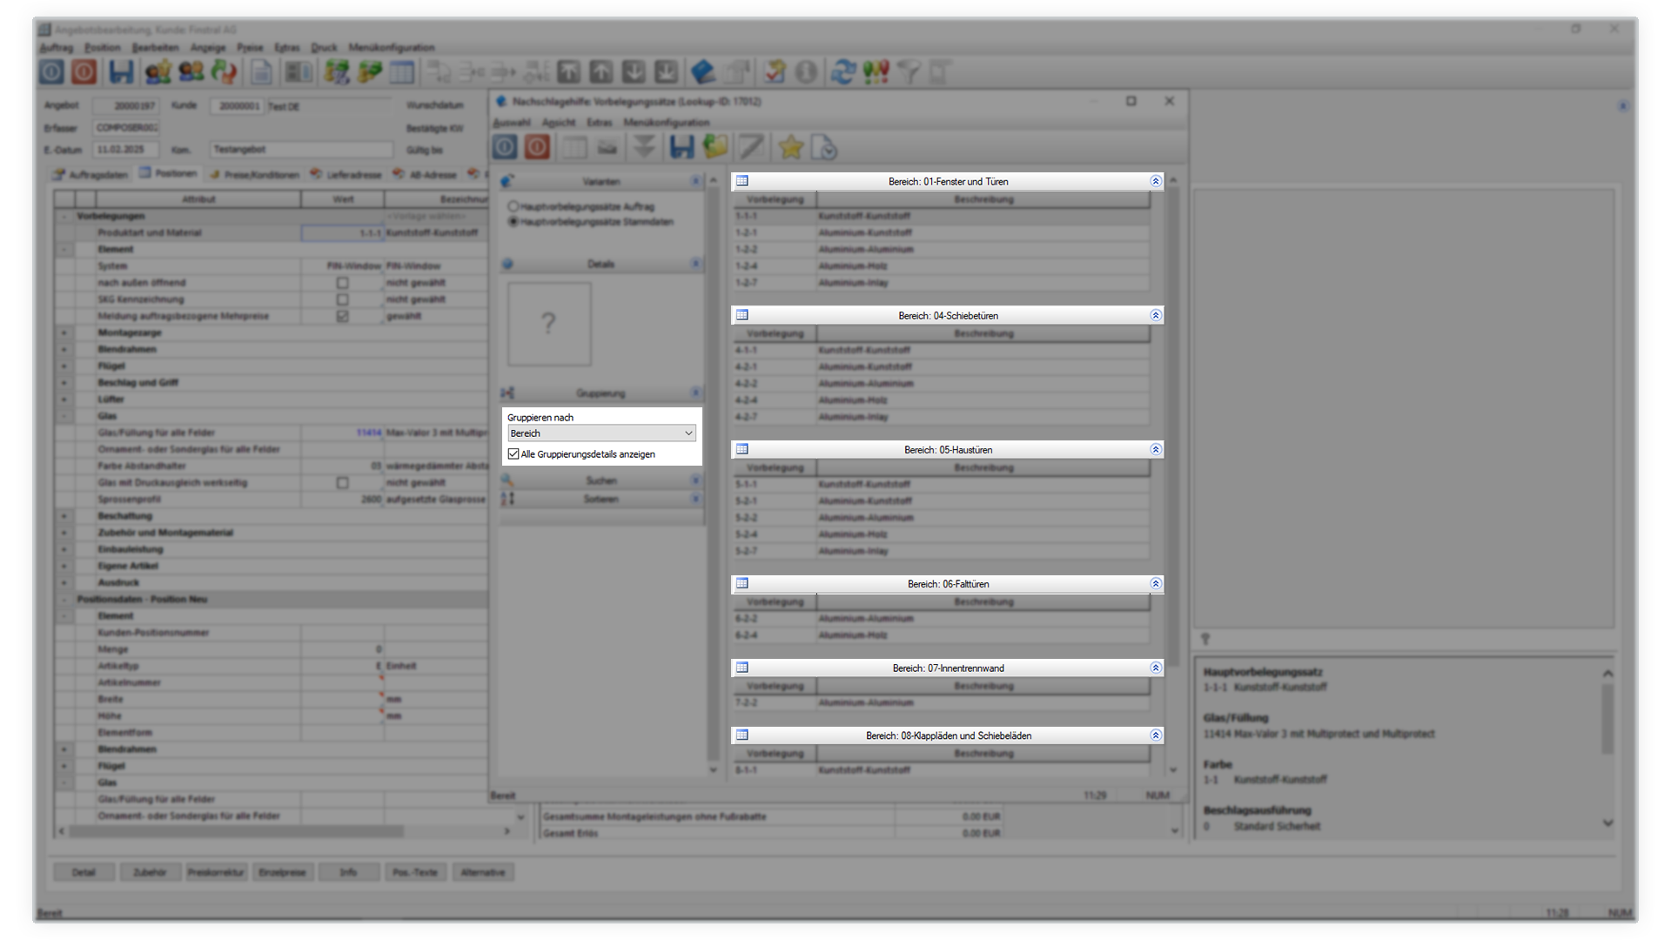Click the Kom. field containing Testangebot

(301, 150)
